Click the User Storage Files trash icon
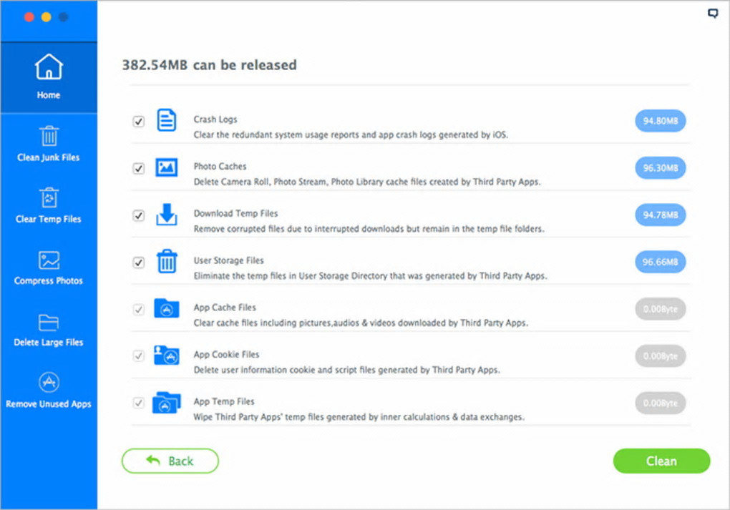 [167, 262]
